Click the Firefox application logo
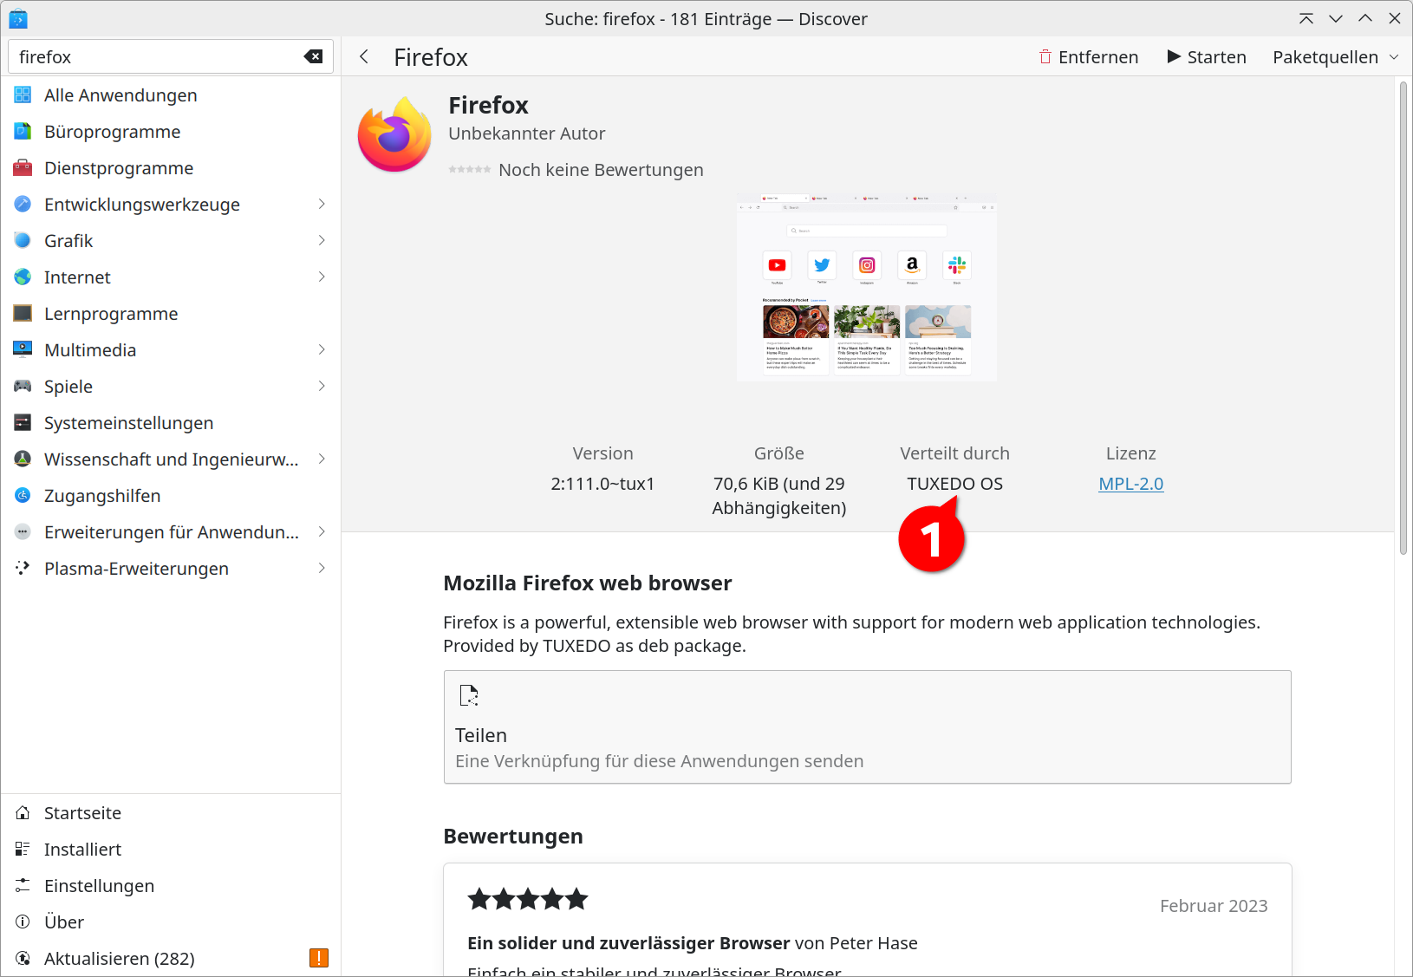Viewport: 1413px width, 977px height. (394, 134)
